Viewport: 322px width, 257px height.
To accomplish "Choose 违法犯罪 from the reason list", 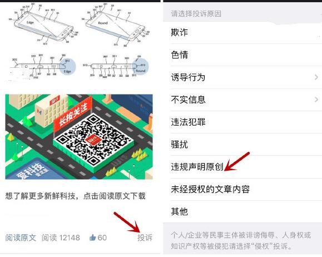I will 242,122.
